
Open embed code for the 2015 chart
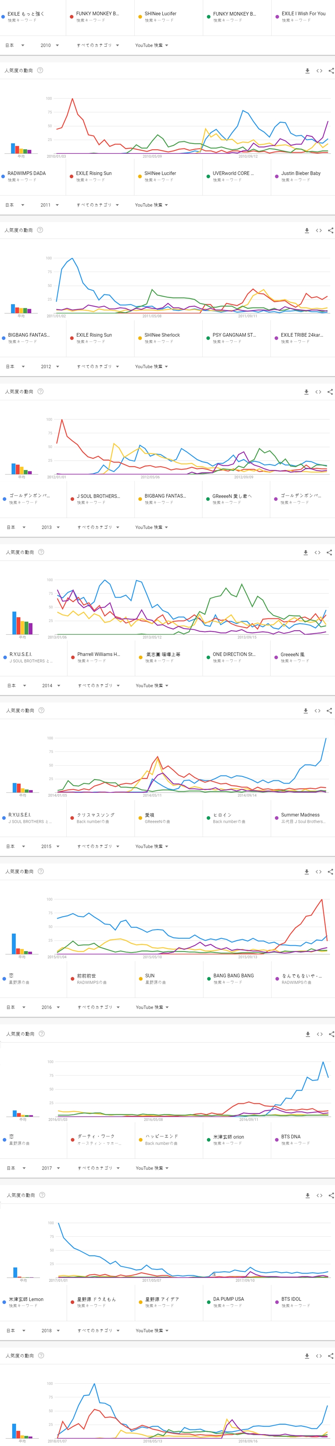tap(318, 872)
